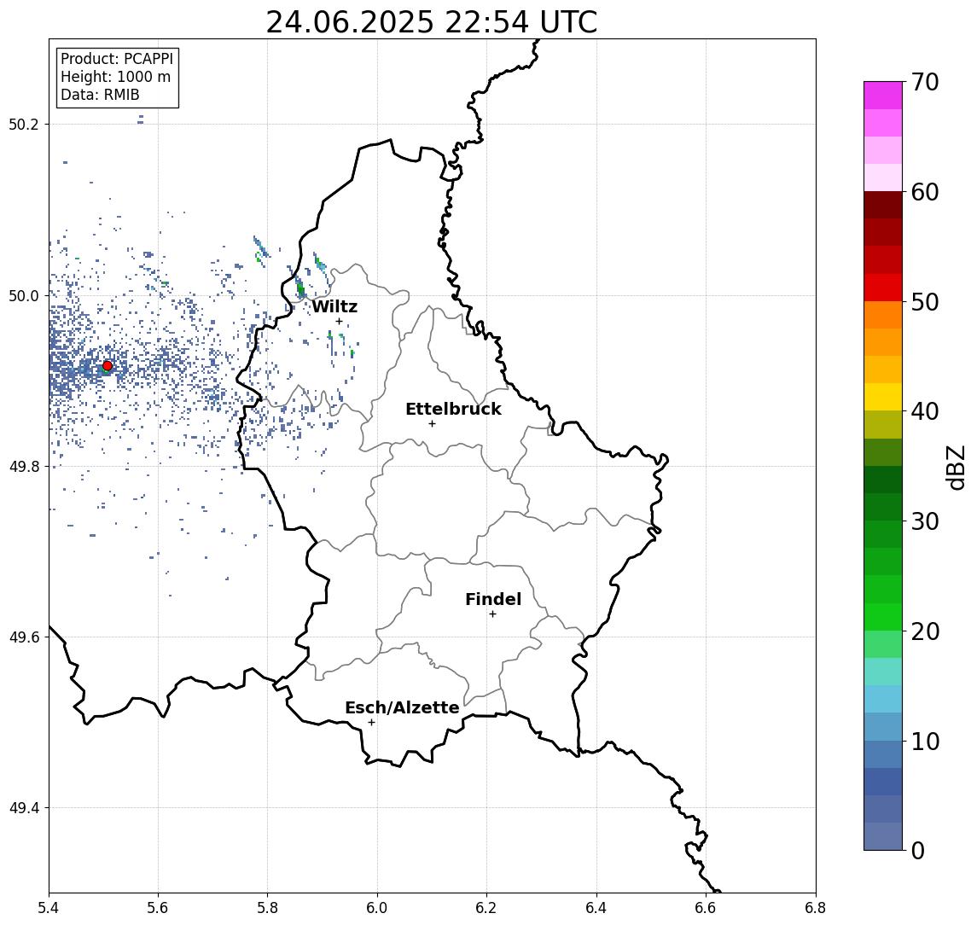Click the title "24.06.2025 22:54 UTC"

click(x=431, y=22)
